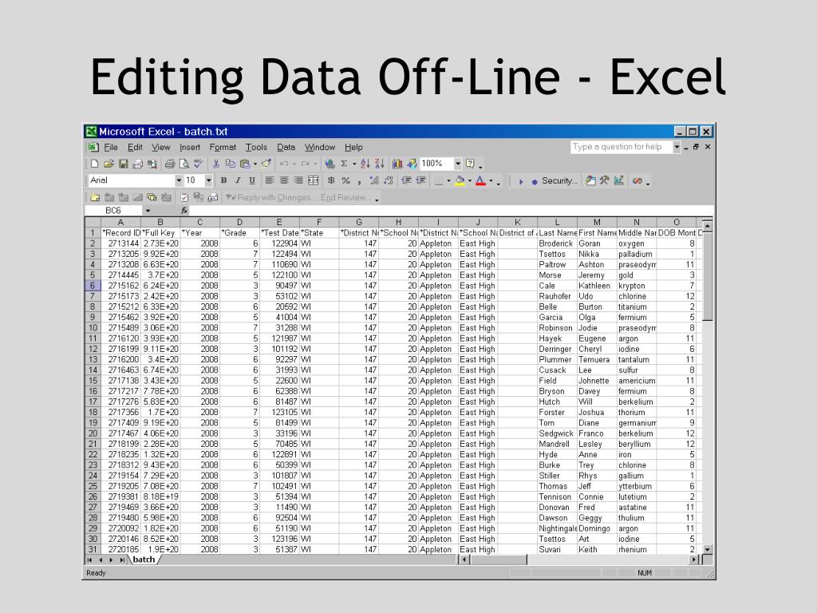Open Microsoft Excel Help question icon

[470, 164]
